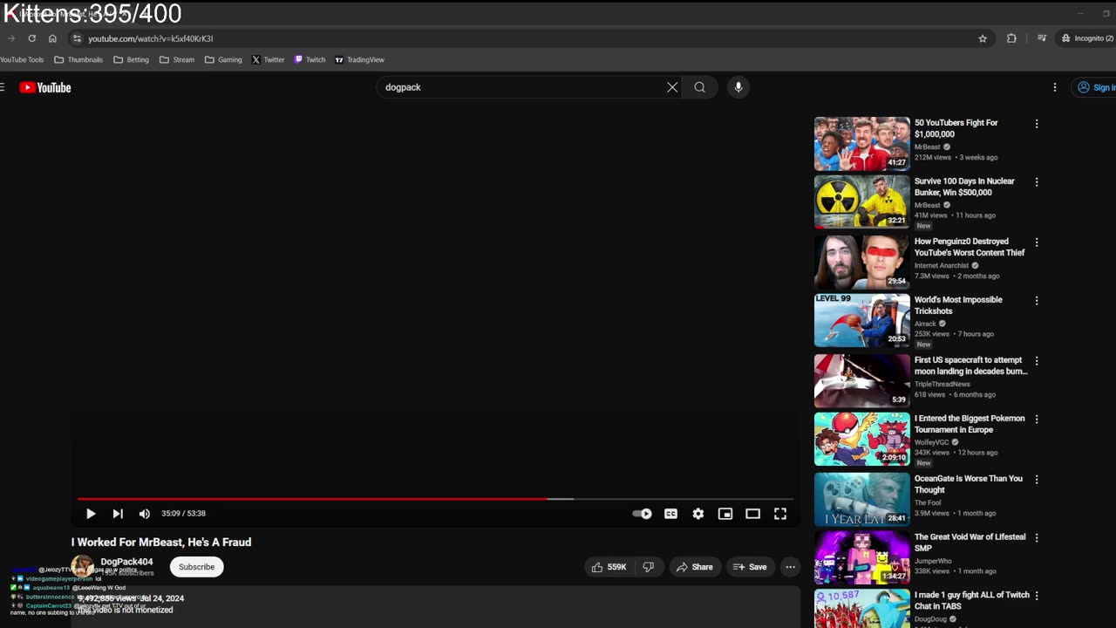Toggle the autoplay switch
The image size is (1116, 628).
(643, 514)
